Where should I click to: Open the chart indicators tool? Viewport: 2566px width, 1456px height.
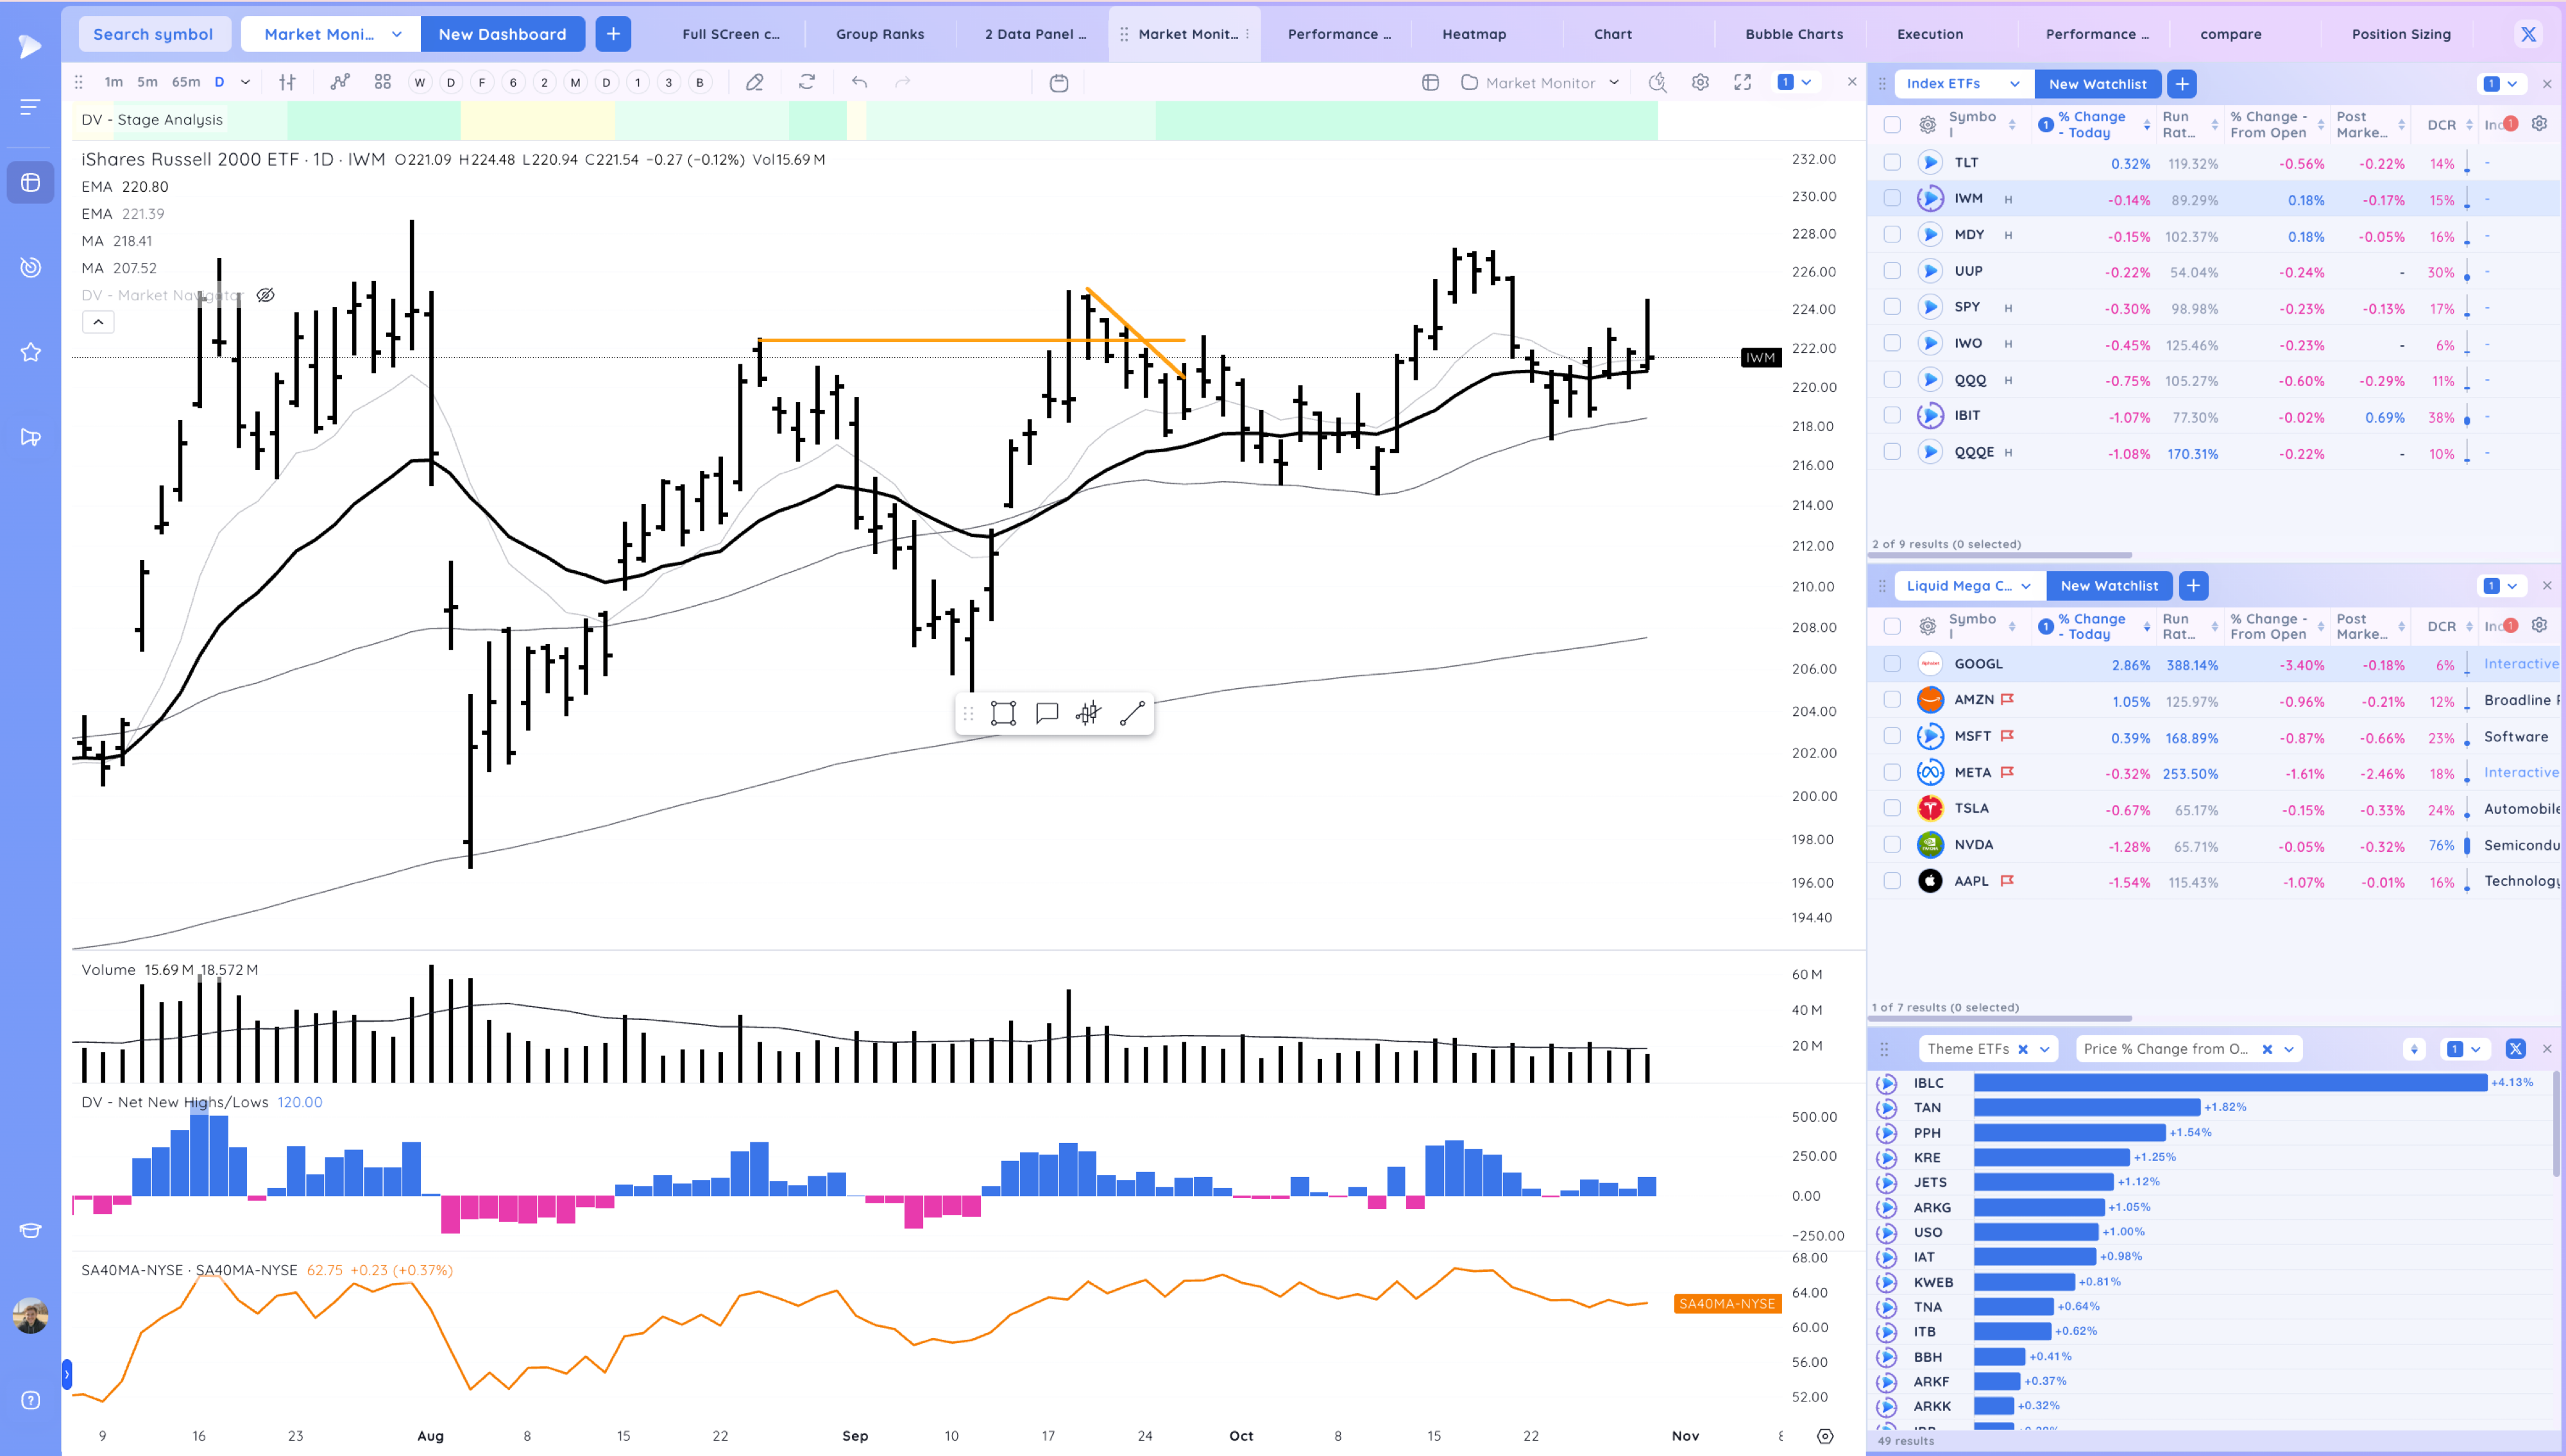(x=340, y=82)
